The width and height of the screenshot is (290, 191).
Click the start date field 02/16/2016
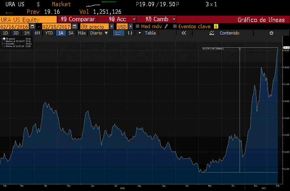click(x=14, y=27)
